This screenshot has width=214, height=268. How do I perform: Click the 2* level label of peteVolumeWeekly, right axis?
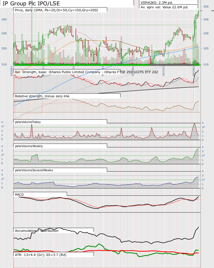tap(203, 155)
